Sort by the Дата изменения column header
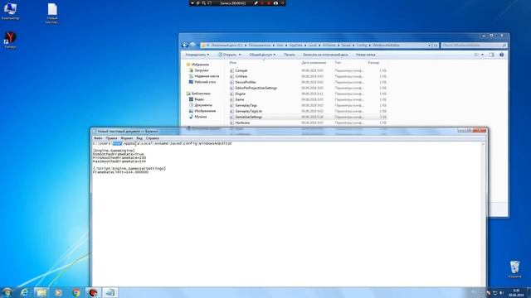Viewport: 531px width, 298px height. pyautogui.click(x=314, y=63)
